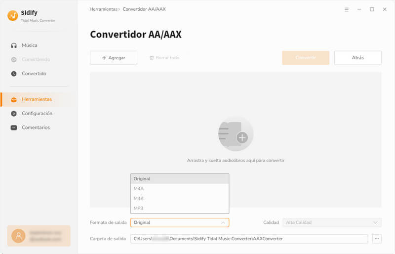Click the gear icon beside Configuración
This screenshot has width=395, height=254.
14,114
